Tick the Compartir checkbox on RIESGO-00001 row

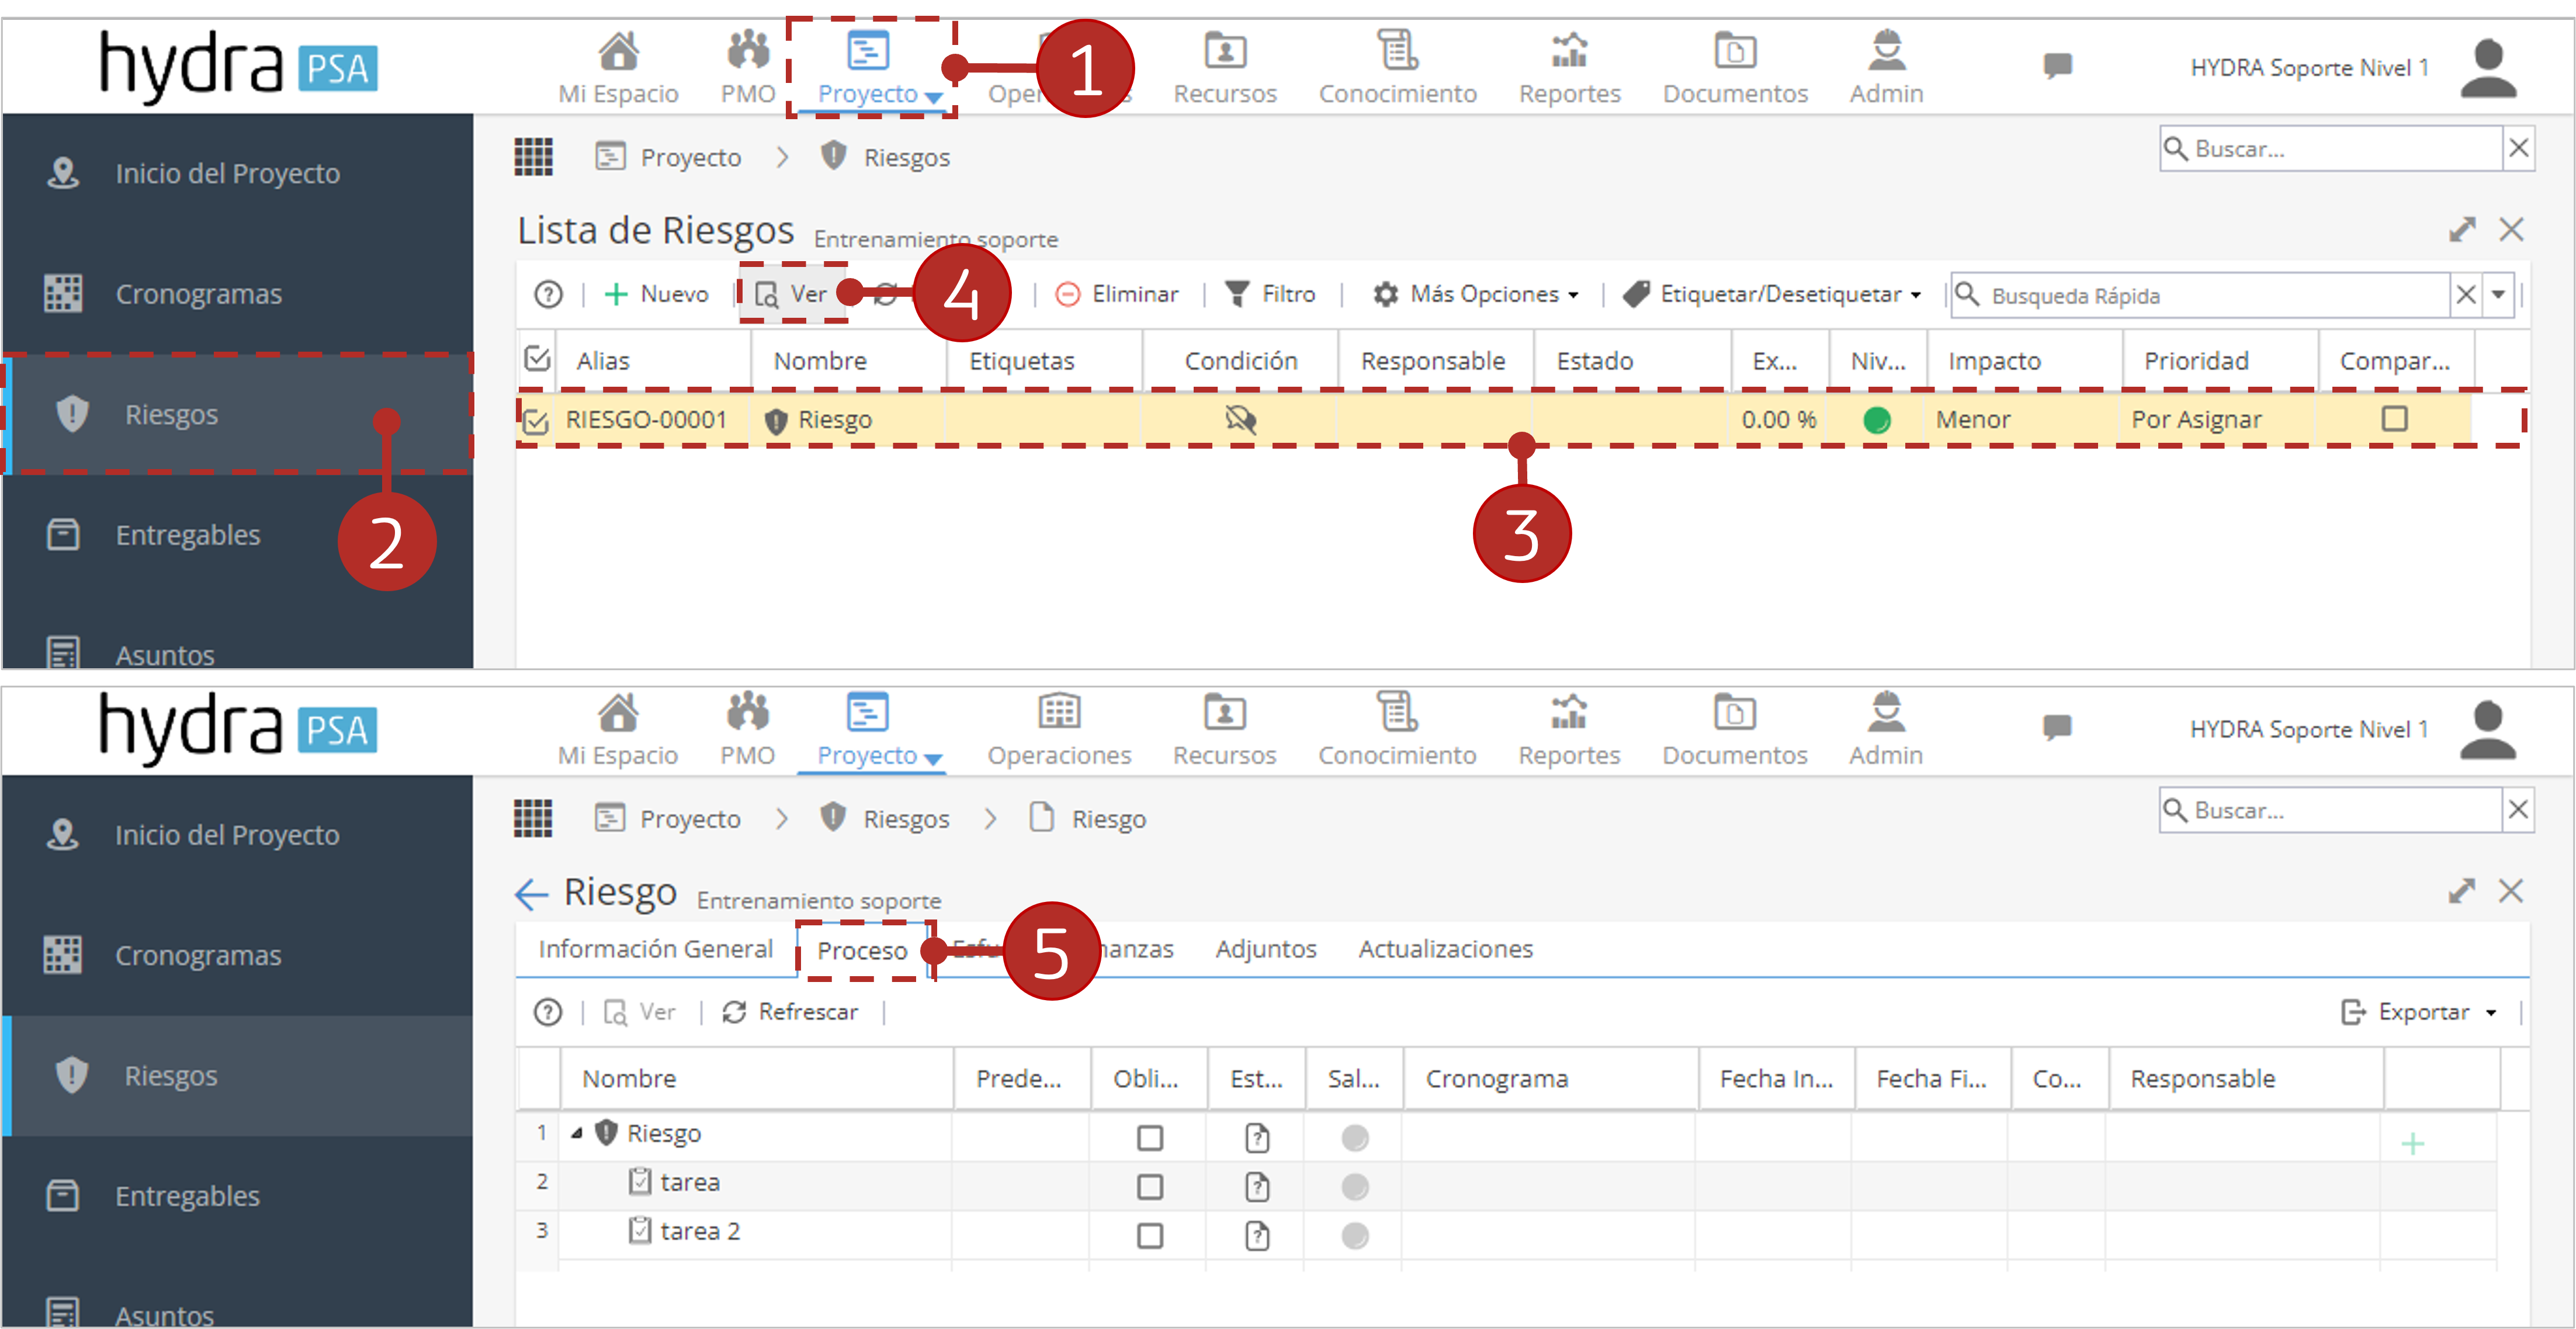(x=2394, y=418)
